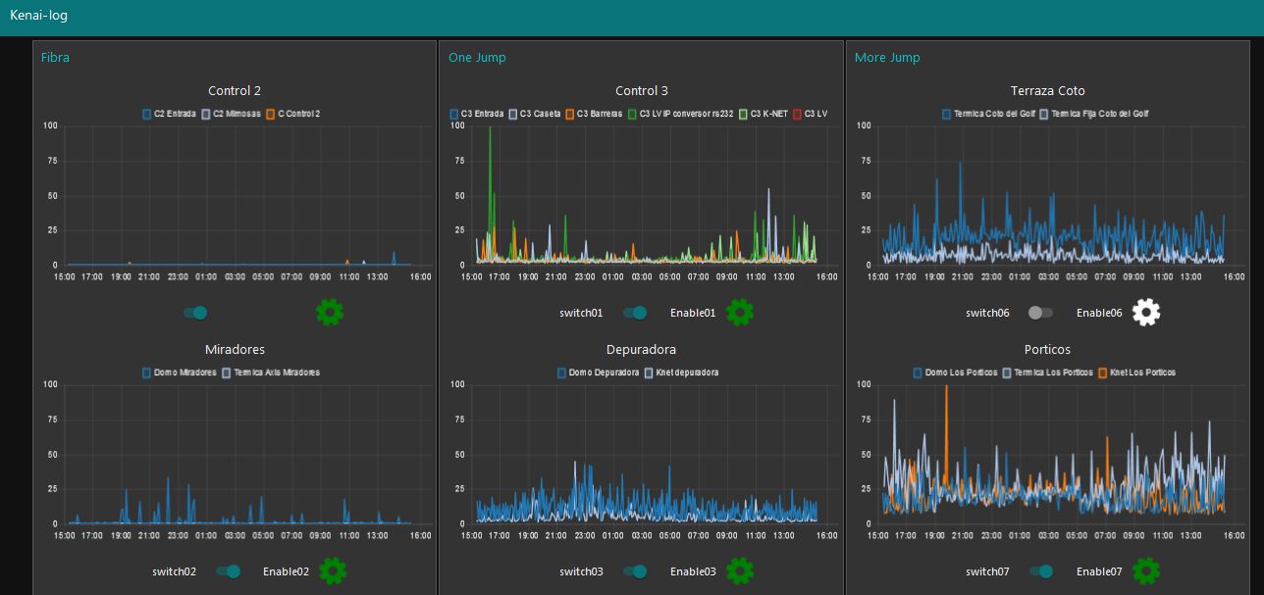Click the More Jump group title
1264x595 pixels.
pos(887,57)
